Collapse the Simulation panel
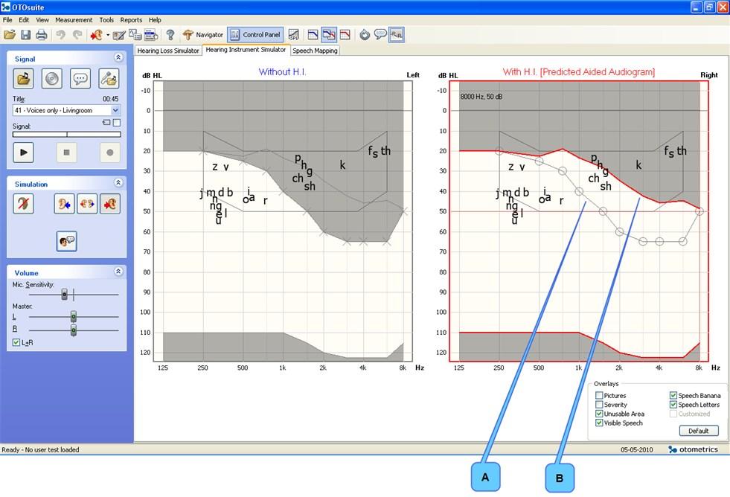This screenshot has width=730, height=497. [118, 182]
